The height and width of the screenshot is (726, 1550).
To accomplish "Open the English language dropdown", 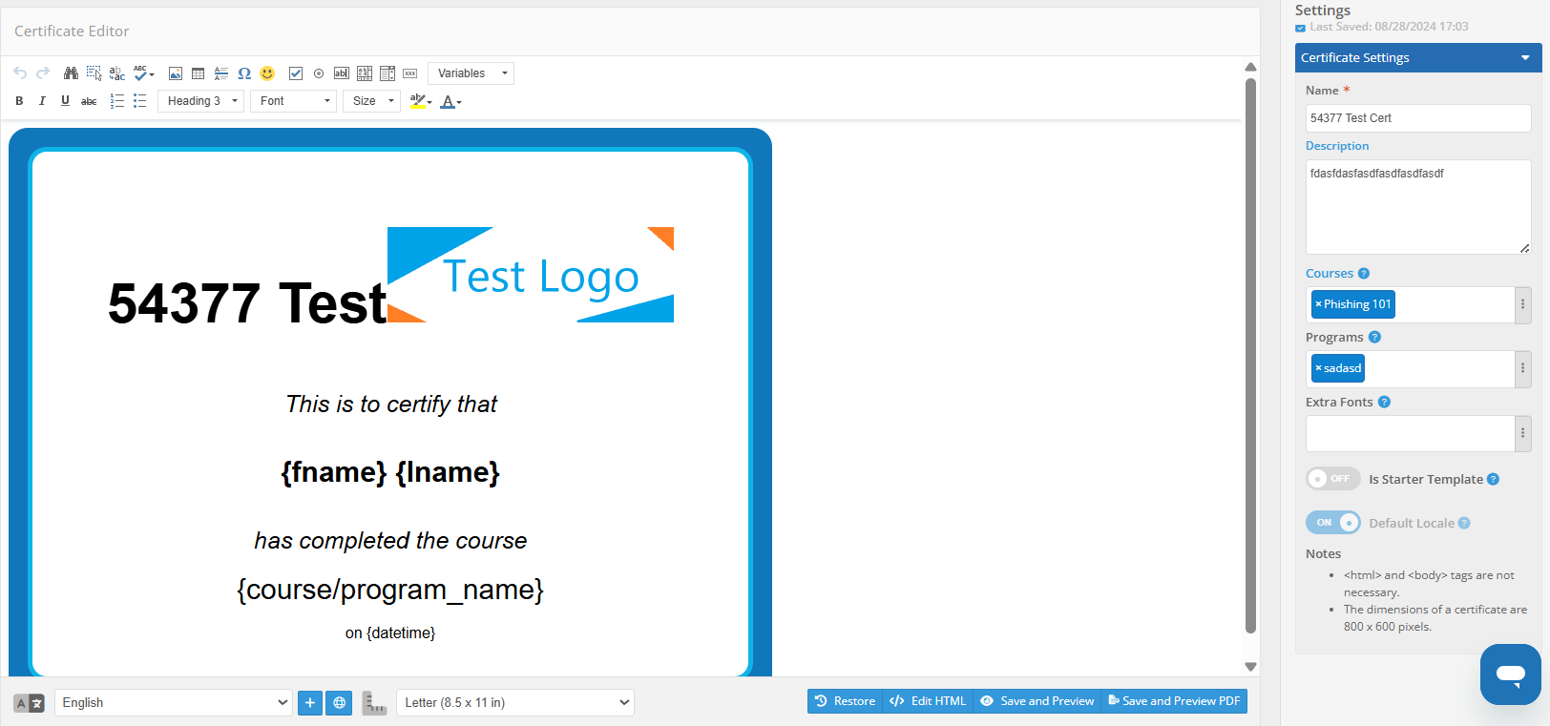I will pos(173,703).
